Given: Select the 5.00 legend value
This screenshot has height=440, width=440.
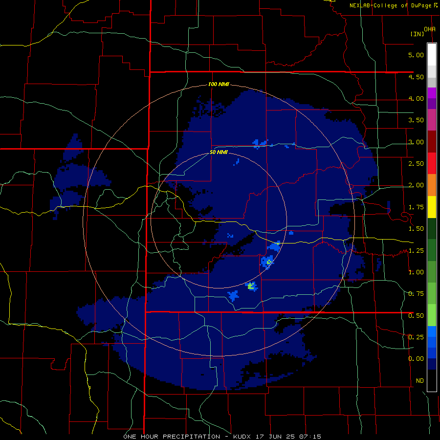Looking at the screenshot, I should 416,55.
